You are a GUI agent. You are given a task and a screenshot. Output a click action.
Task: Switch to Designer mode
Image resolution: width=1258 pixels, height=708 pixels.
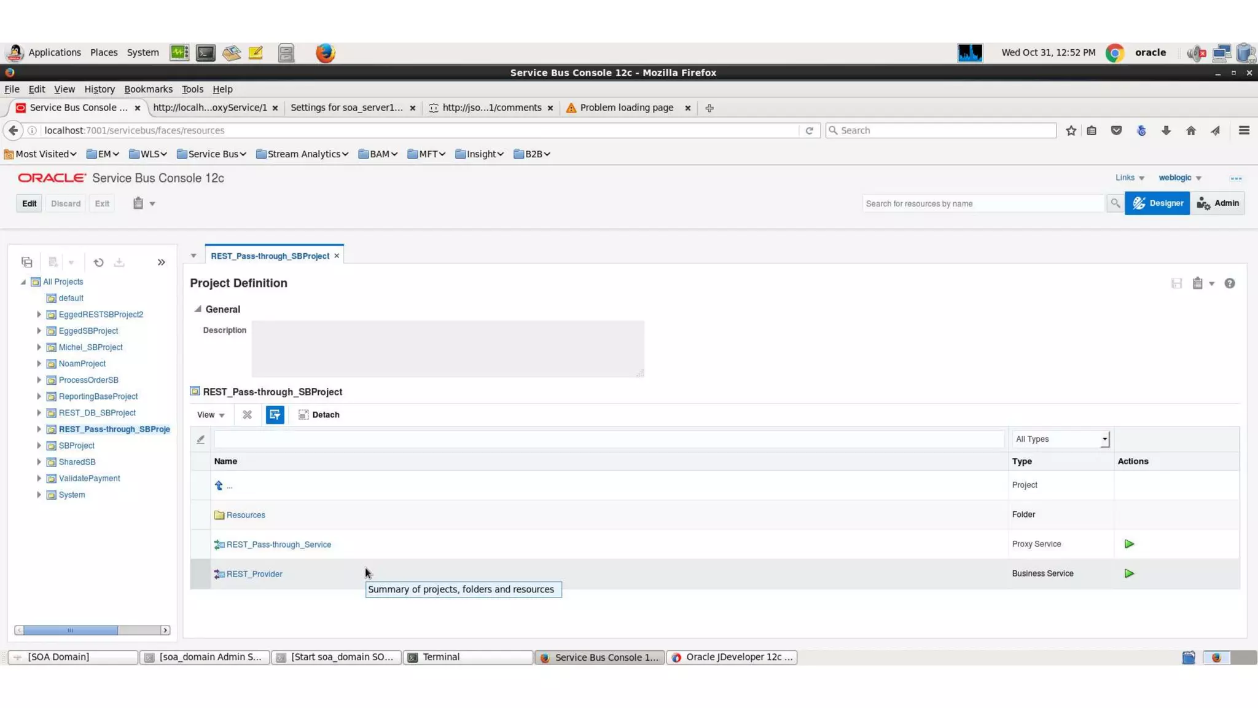coord(1157,203)
